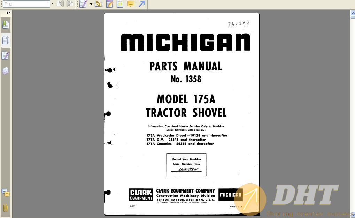Go to the previous search result

[60, 3]
